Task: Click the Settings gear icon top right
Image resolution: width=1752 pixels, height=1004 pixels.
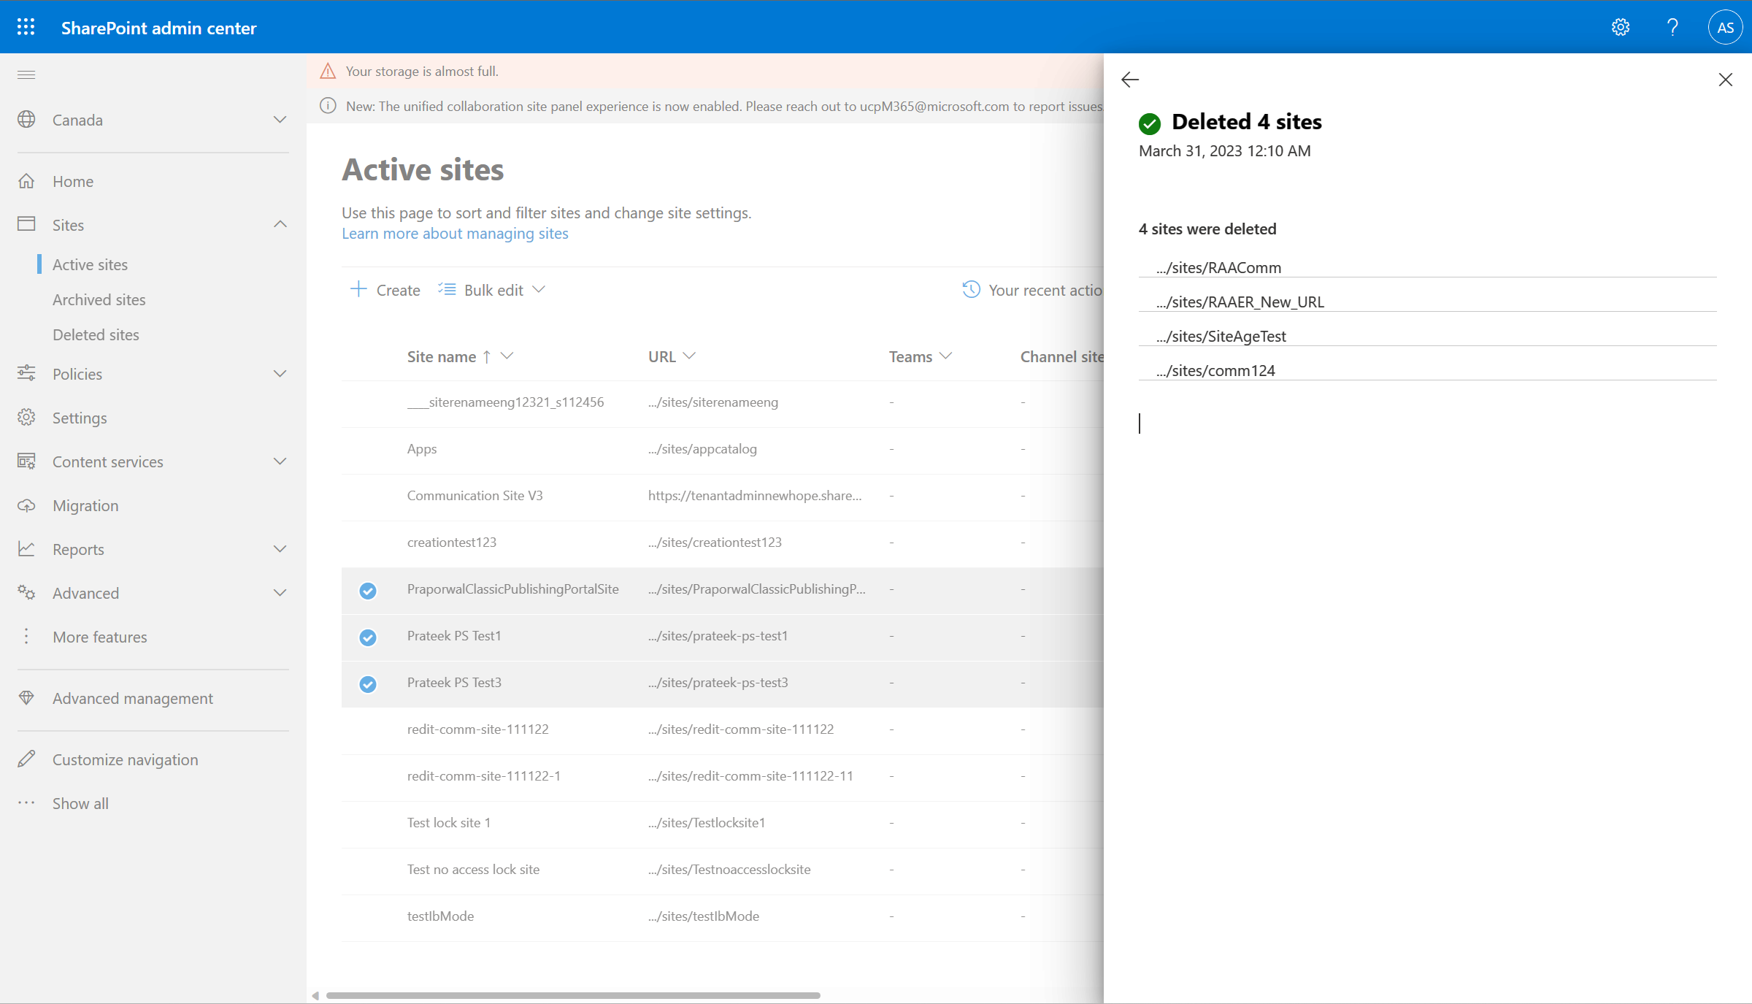Action: click(x=1620, y=26)
